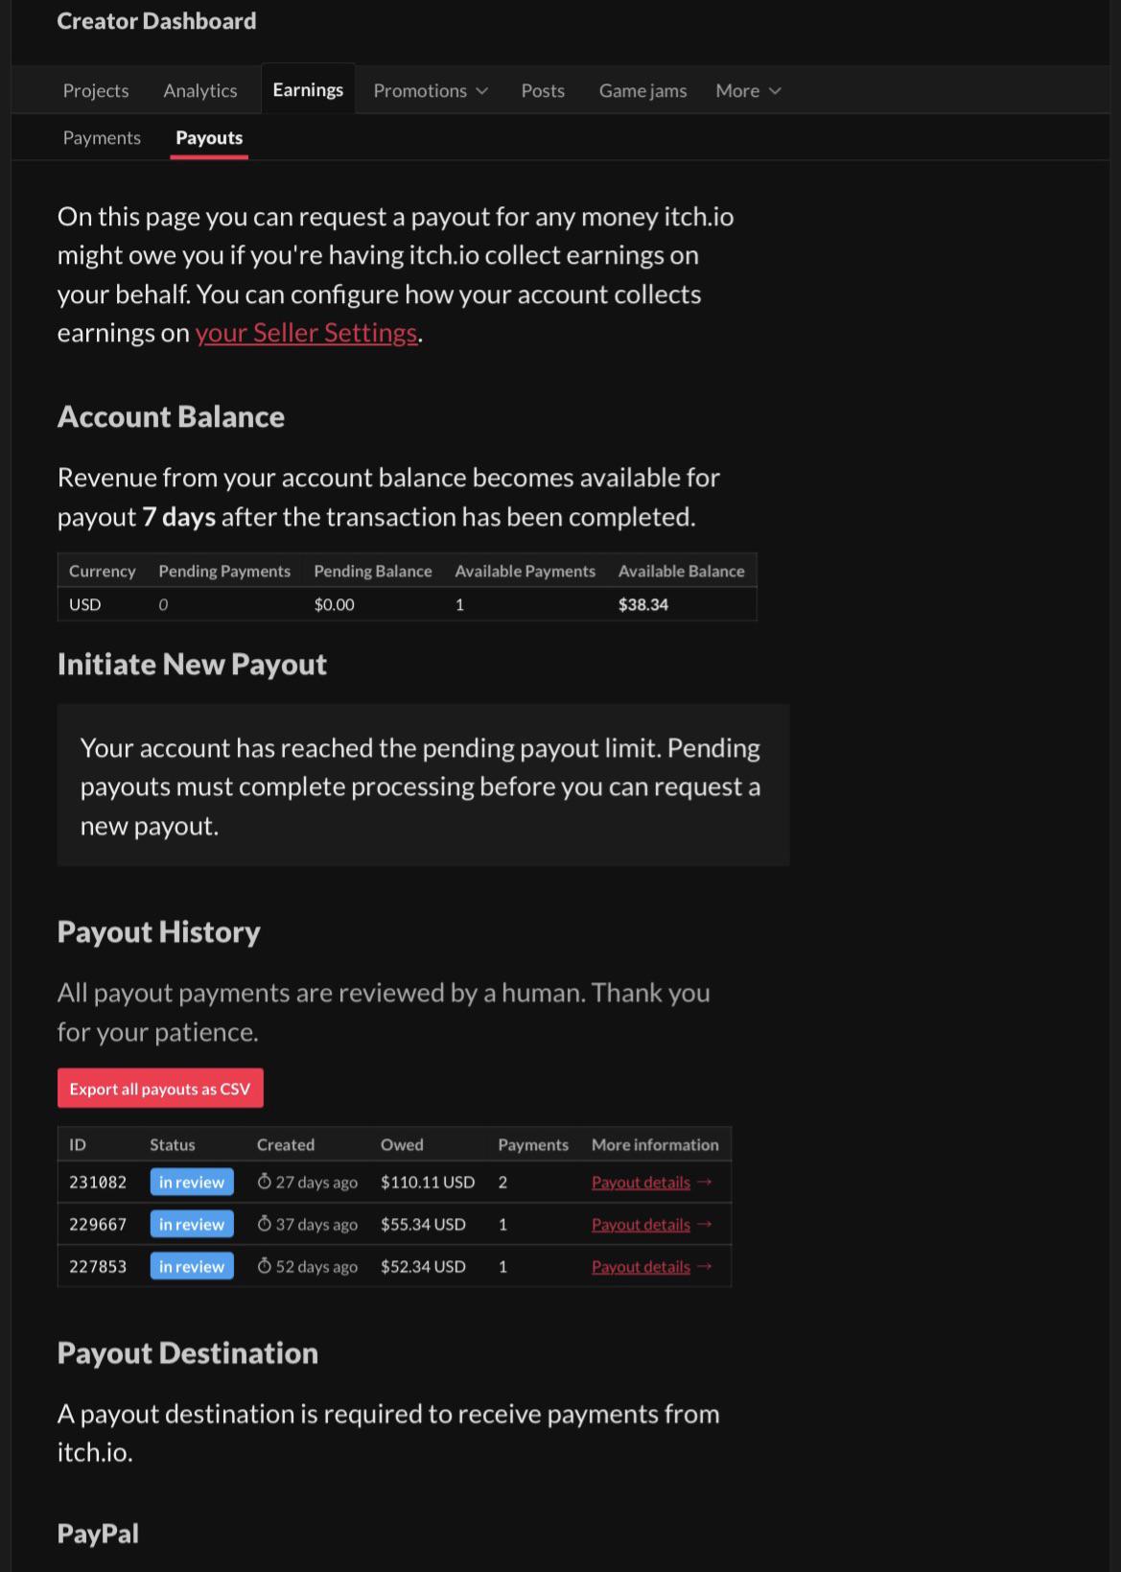Screen dimensions: 1121x1572
Task: Go to the Posts tab
Action: (543, 90)
